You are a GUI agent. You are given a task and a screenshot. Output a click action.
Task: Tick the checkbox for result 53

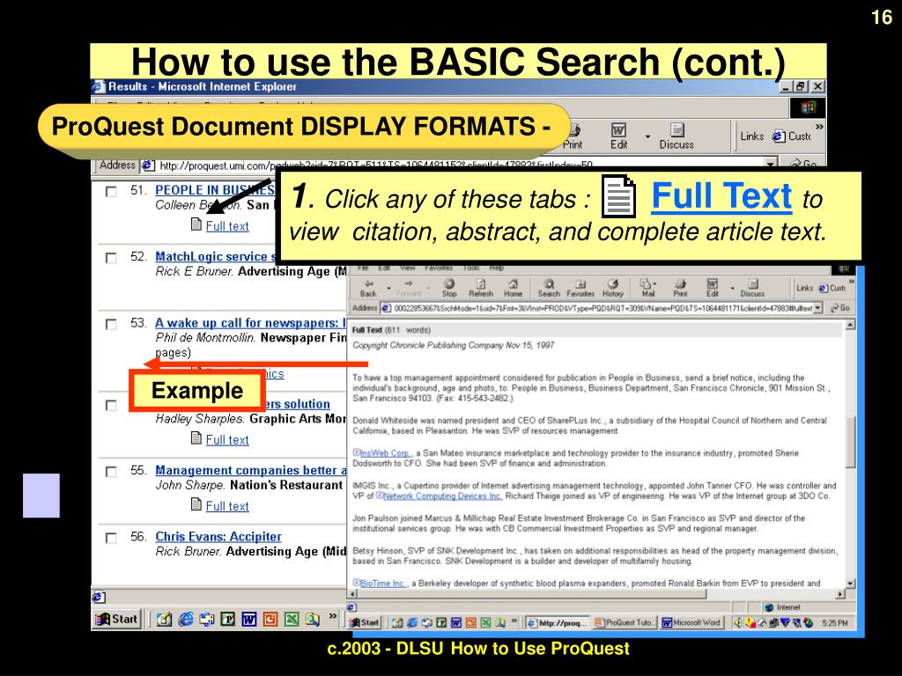[x=111, y=324]
